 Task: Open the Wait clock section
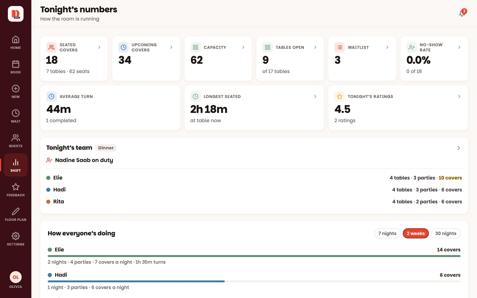(16, 116)
